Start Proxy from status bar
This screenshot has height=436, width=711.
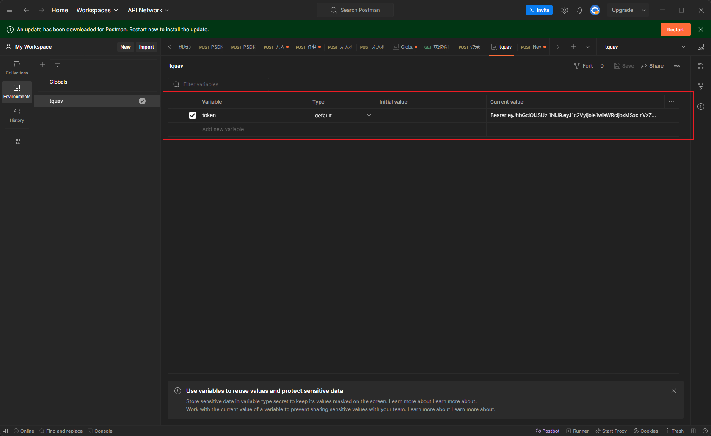pos(611,431)
